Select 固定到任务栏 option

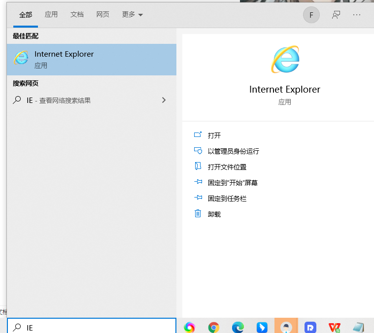(x=227, y=199)
